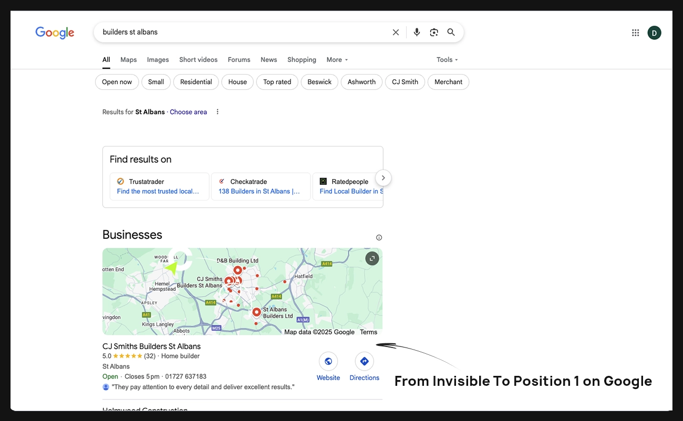This screenshot has width=683, height=421.
Task: Click the magnifying glass search icon
Action: tap(451, 33)
